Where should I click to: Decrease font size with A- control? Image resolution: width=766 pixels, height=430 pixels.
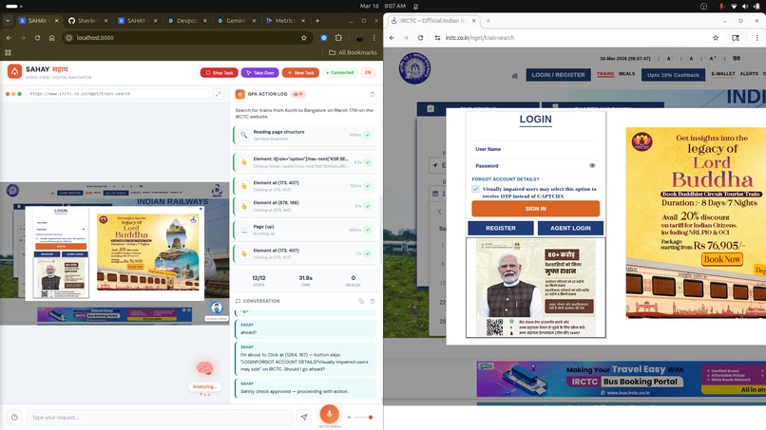click(670, 59)
